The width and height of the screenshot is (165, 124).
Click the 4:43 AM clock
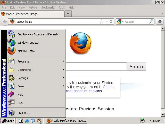[x=155, y=121]
